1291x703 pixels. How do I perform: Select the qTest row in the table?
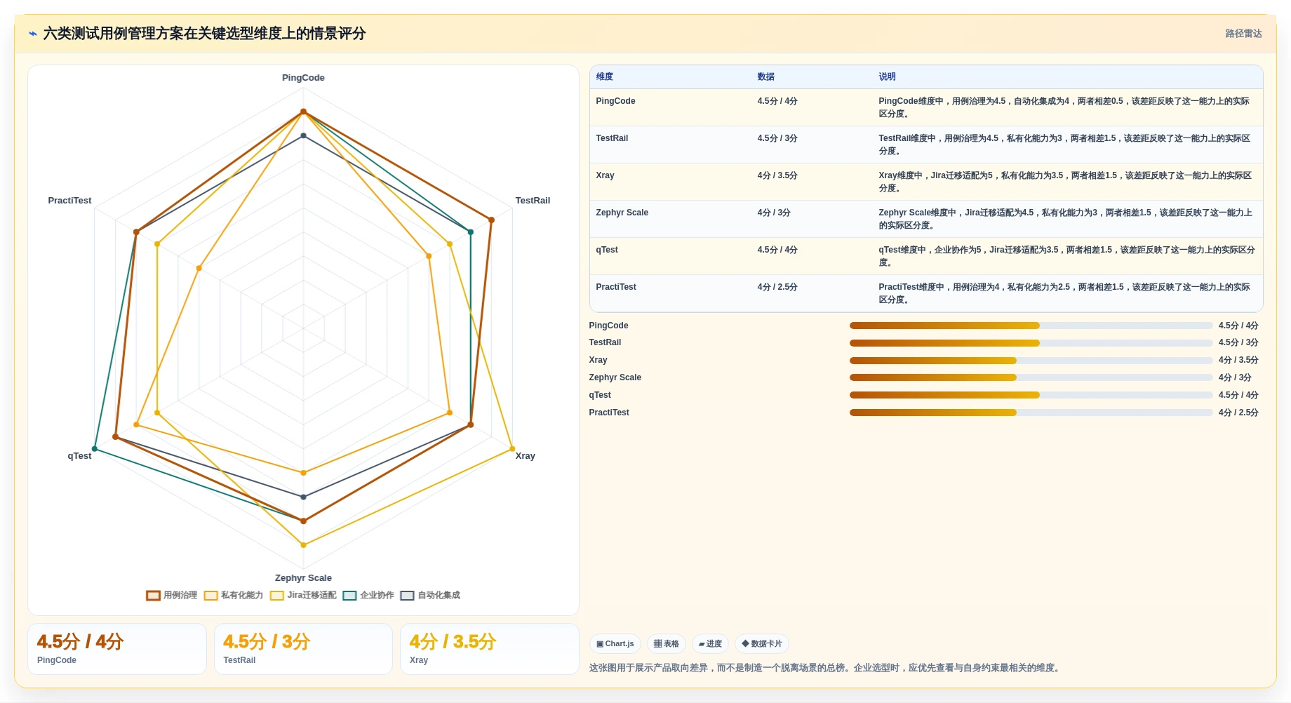point(926,256)
